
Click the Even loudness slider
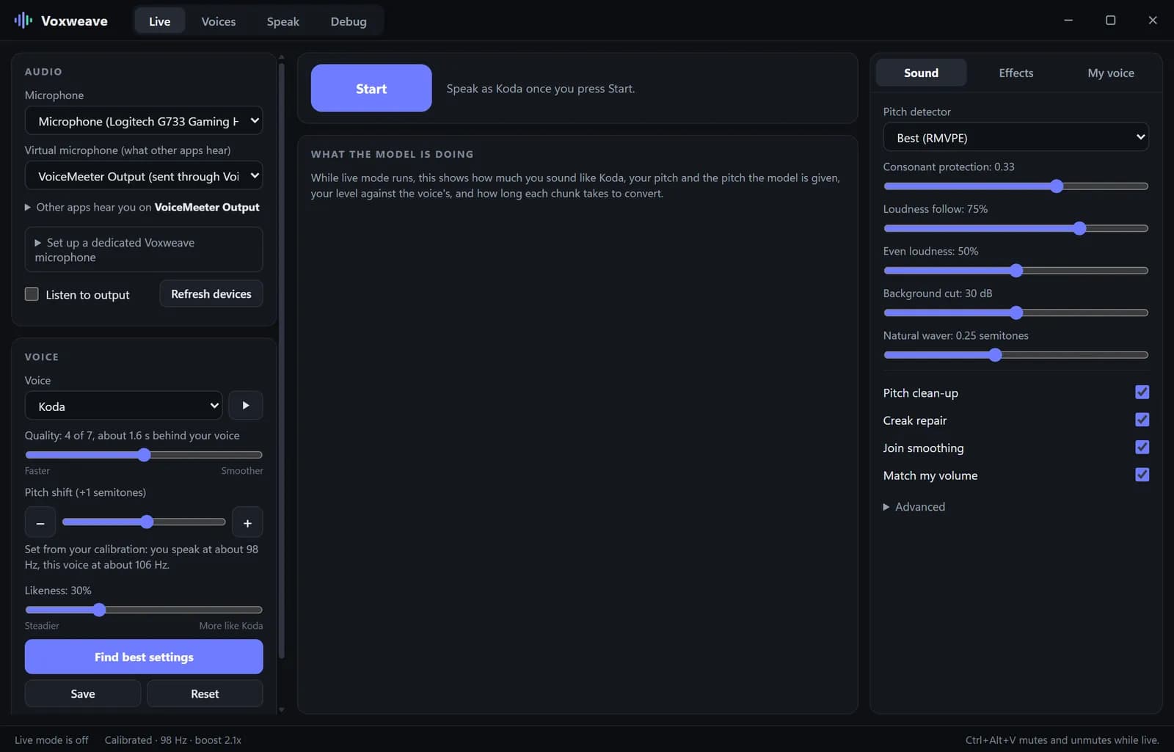click(1016, 271)
